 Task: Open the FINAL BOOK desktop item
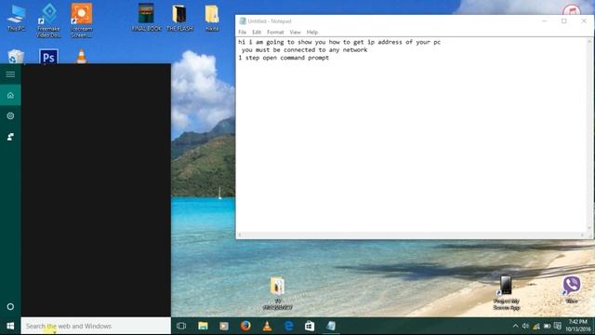click(147, 17)
